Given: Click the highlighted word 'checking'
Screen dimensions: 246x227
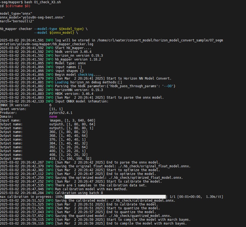Looking at the screenshot, I should pyautogui.click(x=85, y=74).
